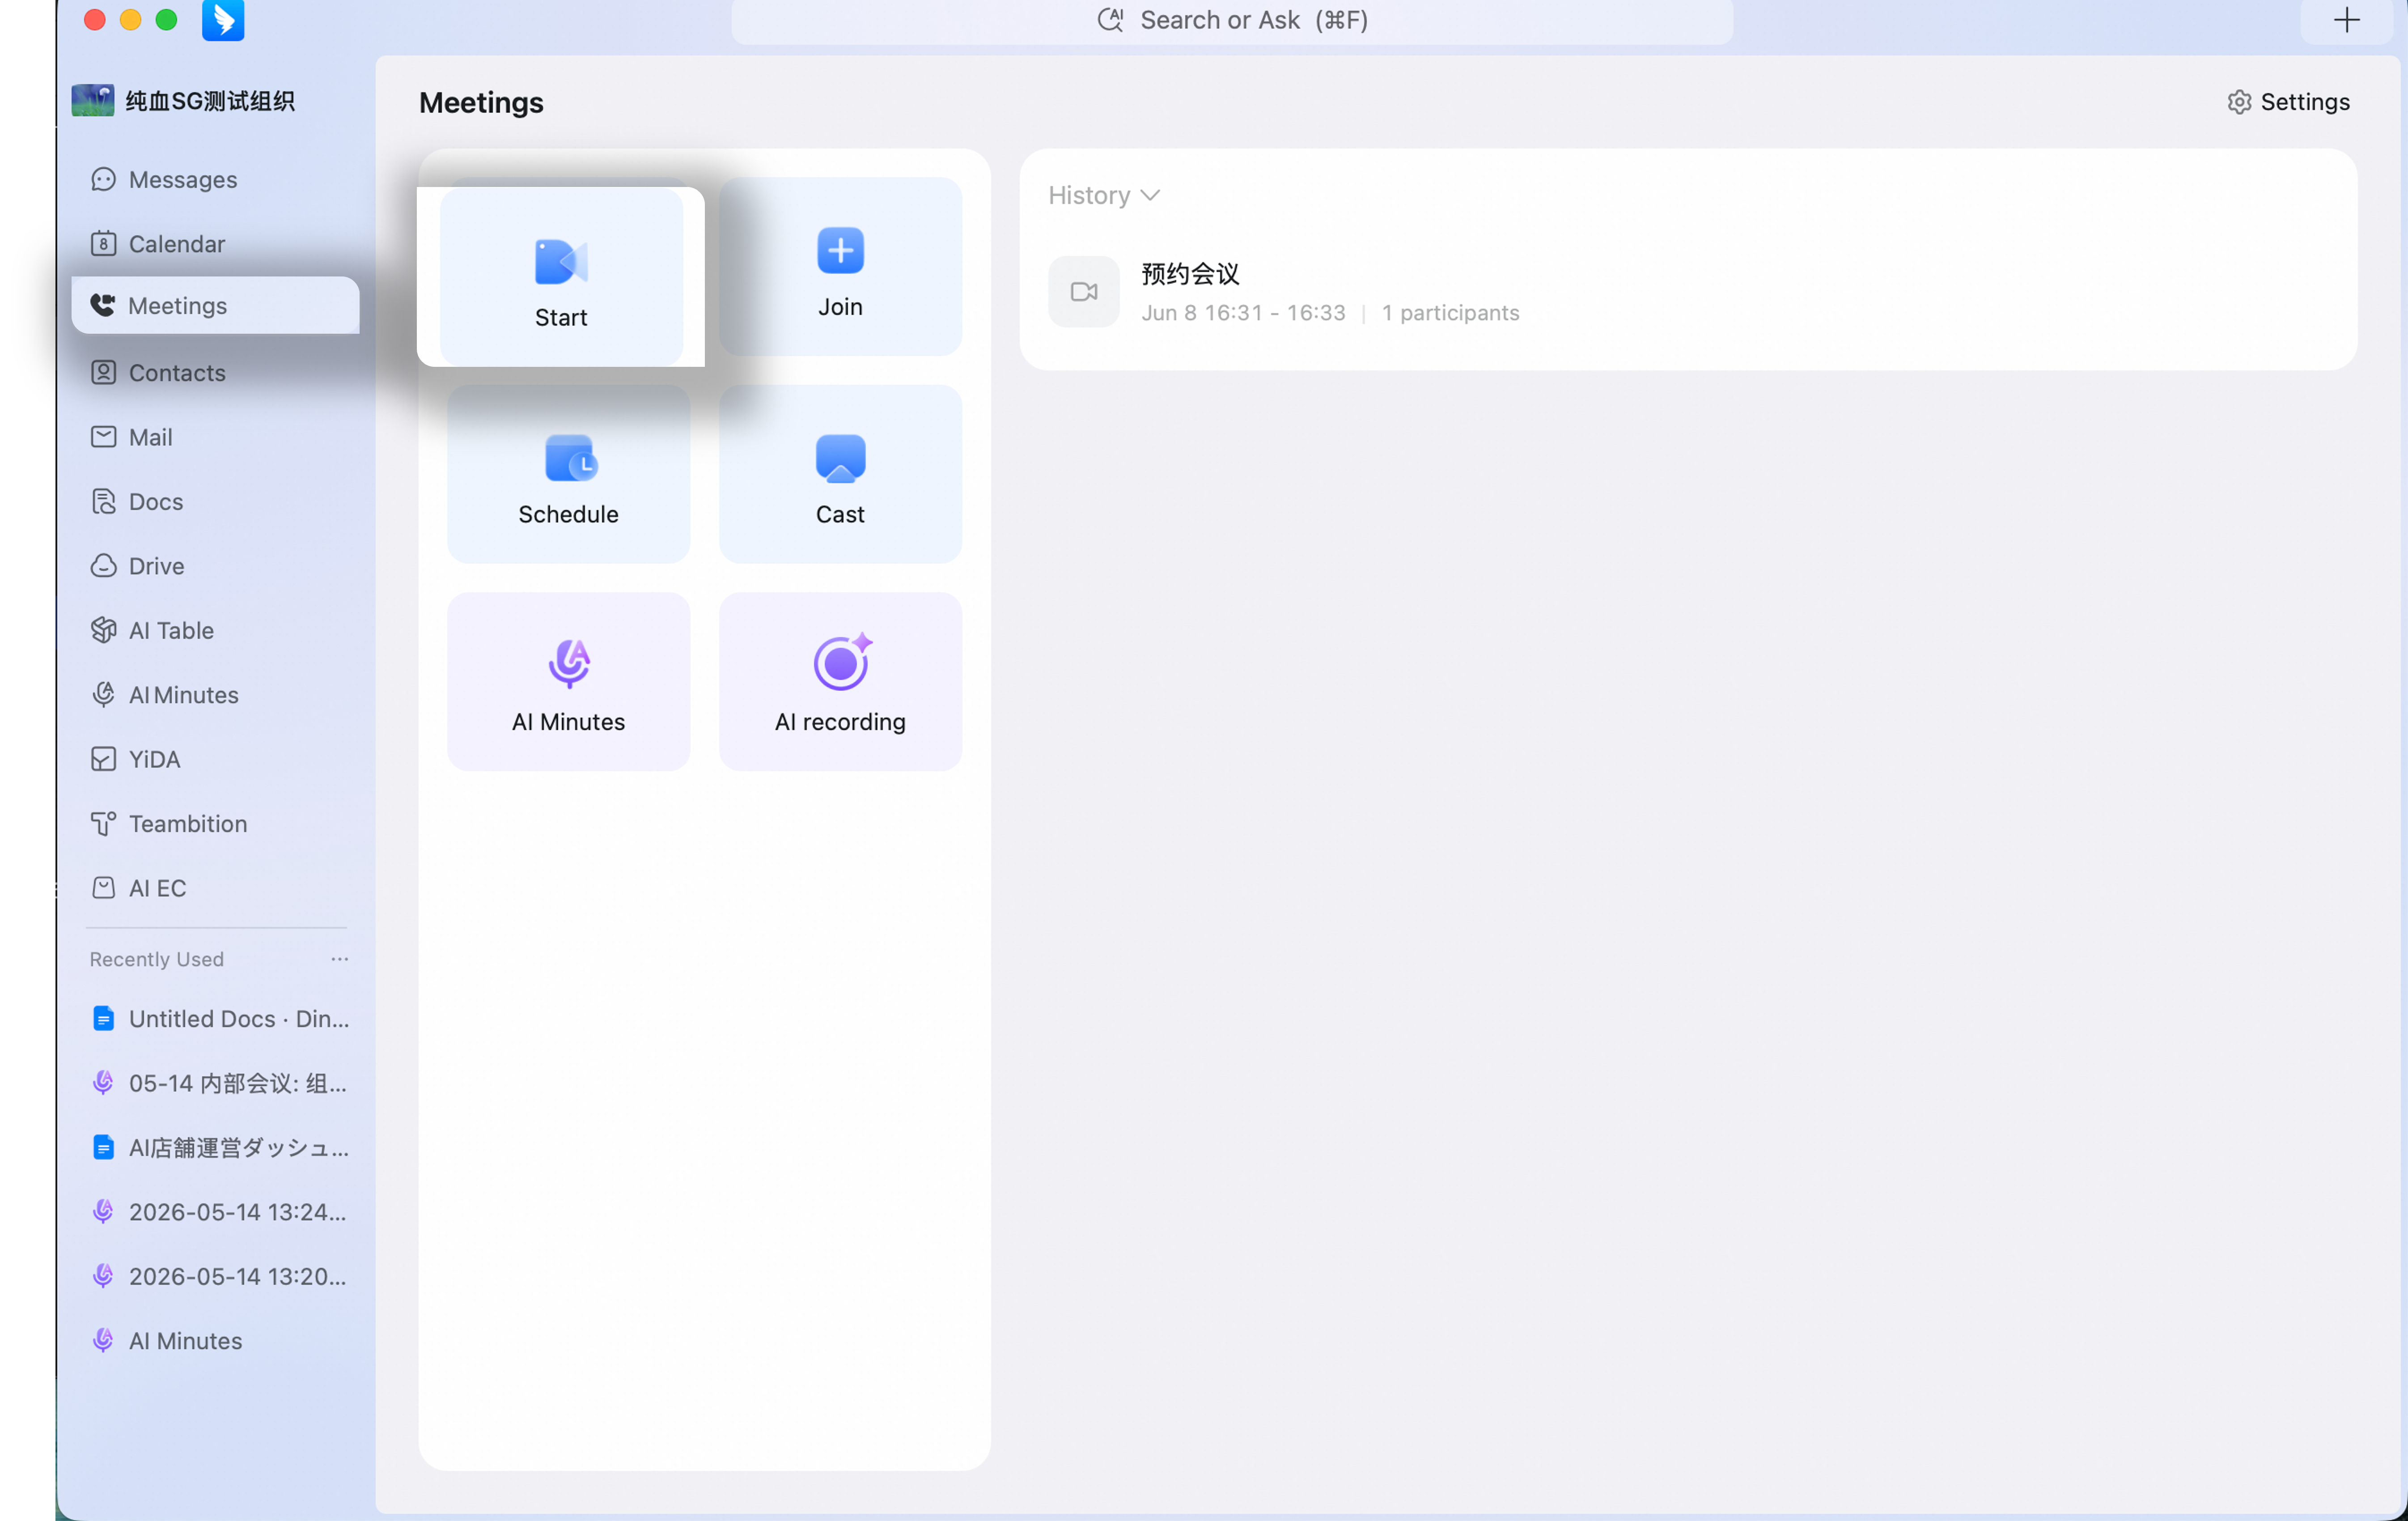The height and width of the screenshot is (1521, 2408).
Task: Click the Meetings page heading
Action: coord(481,102)
